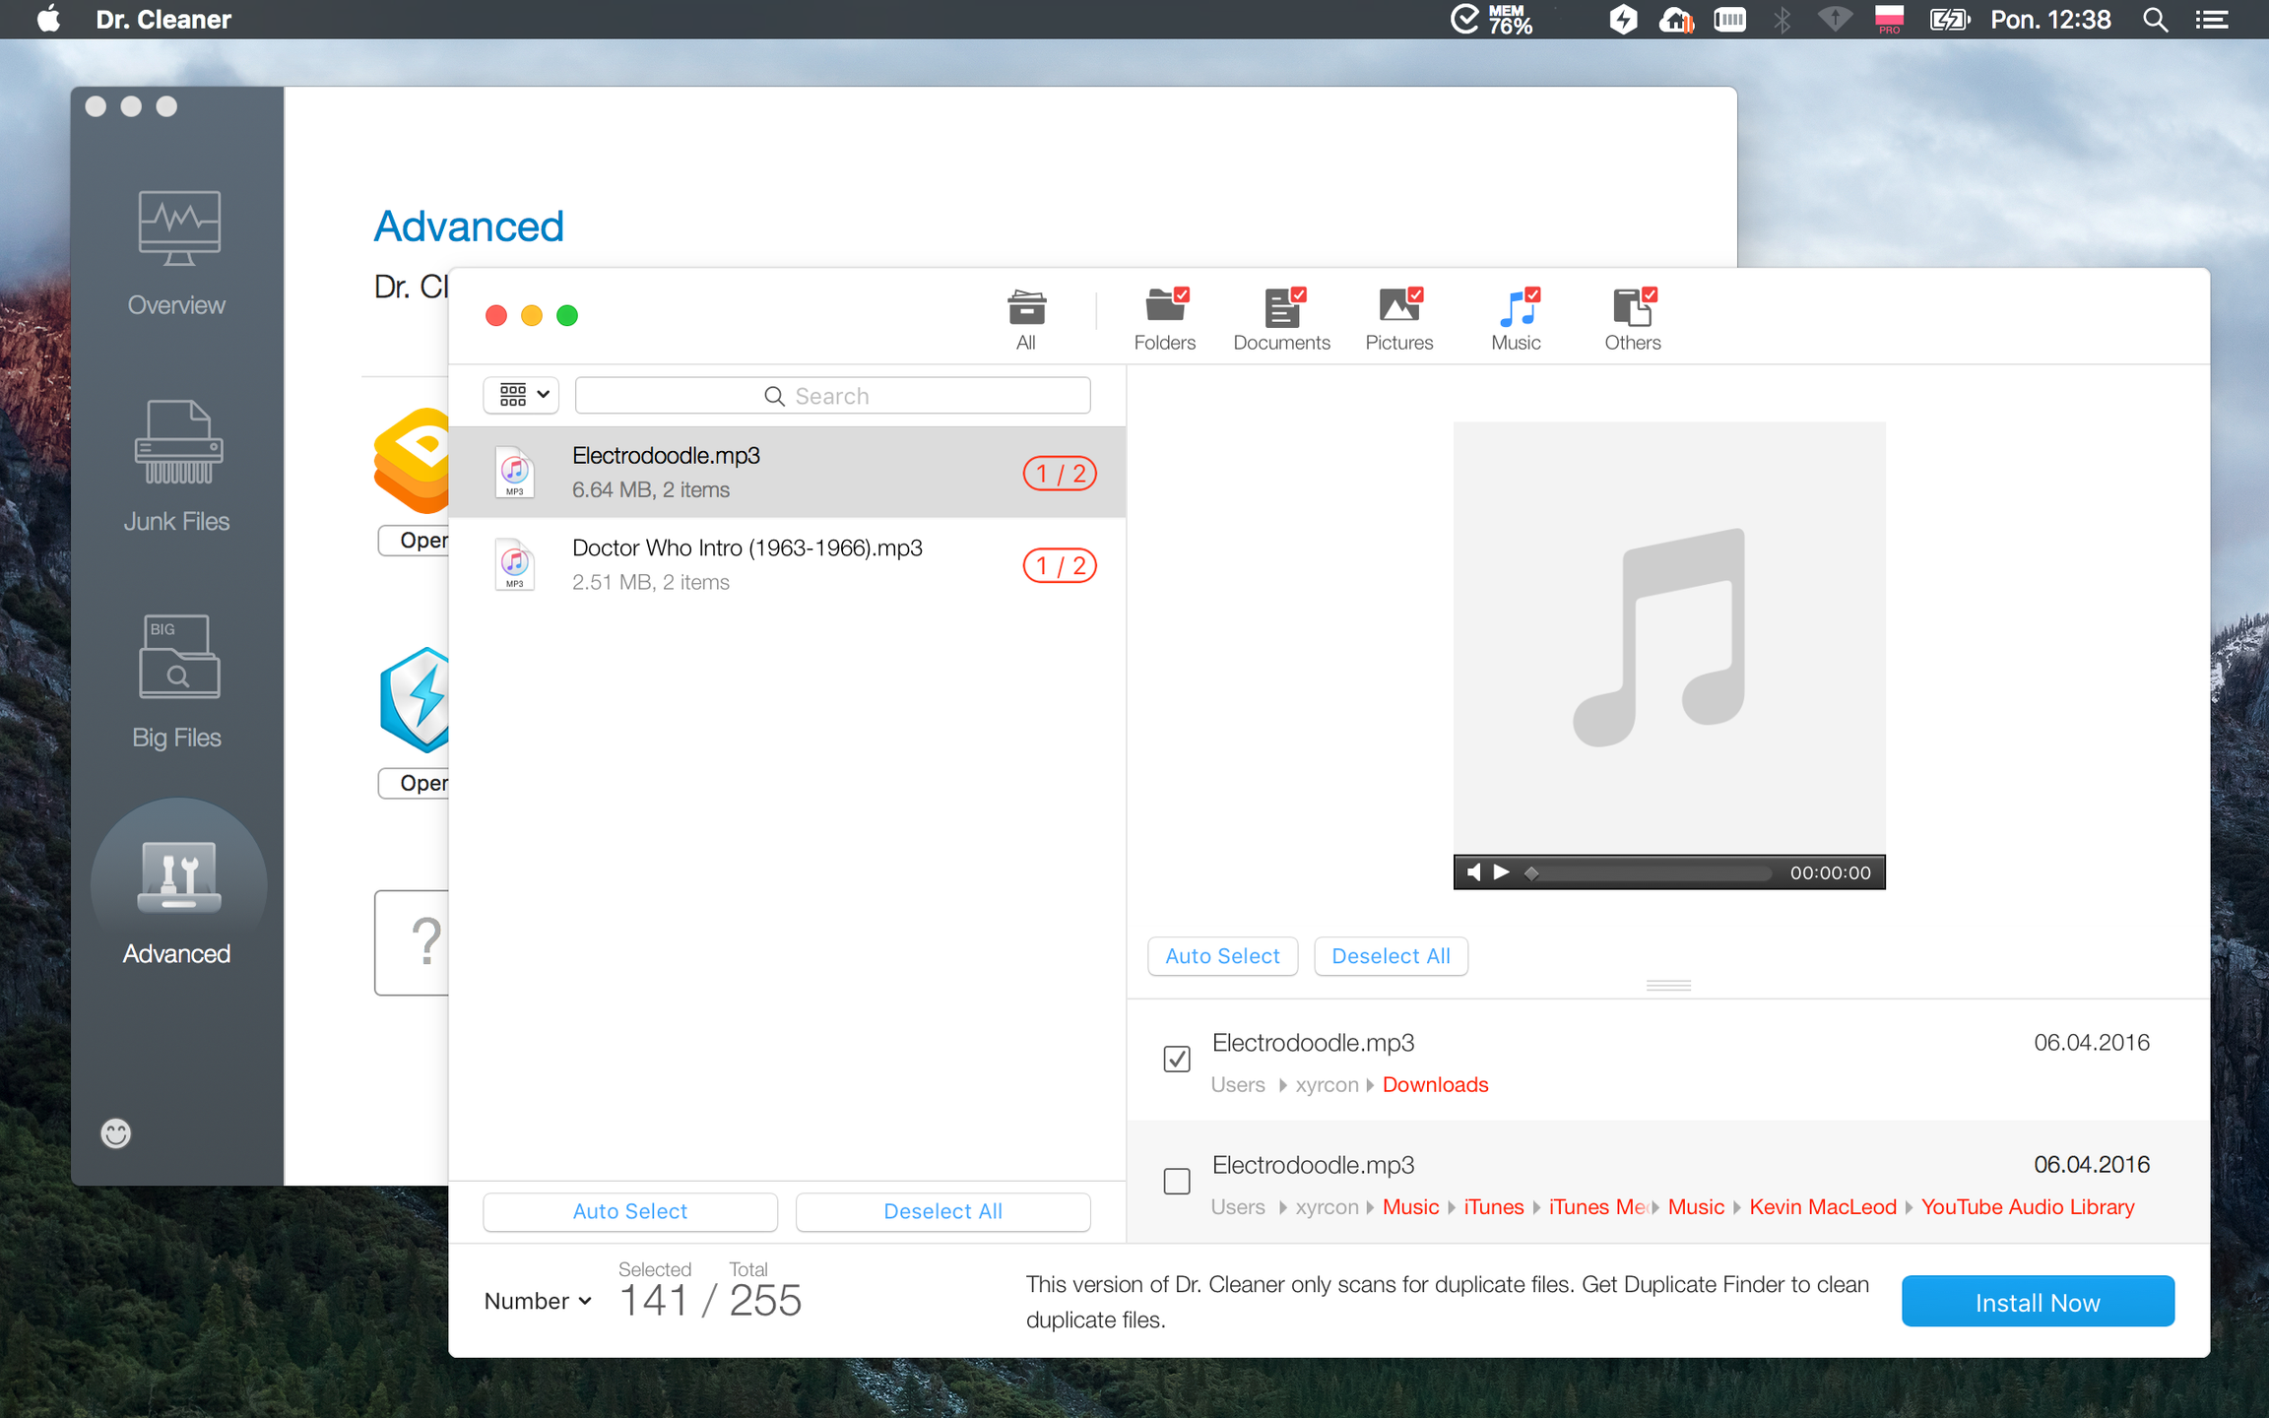Open the Kevin MacLeod path folder
The image size is (2269, 1418).
coord(1823,1206)
